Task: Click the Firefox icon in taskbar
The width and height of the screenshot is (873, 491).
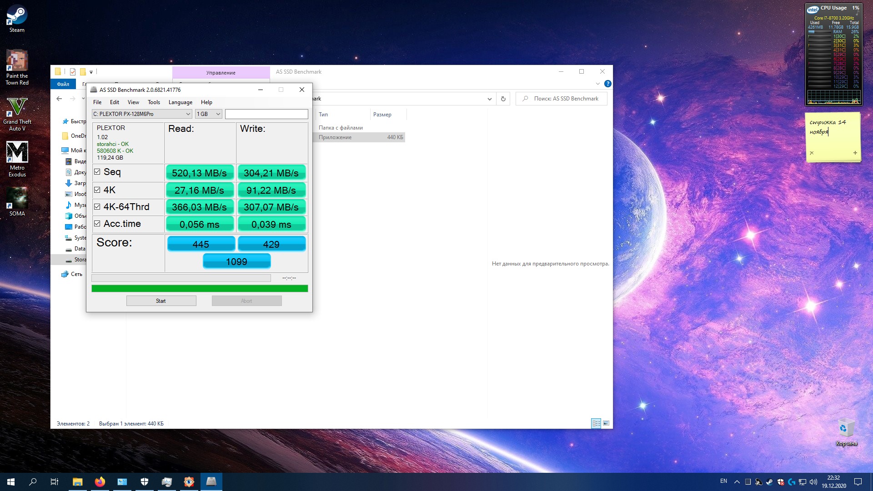Action: point(100,482)
